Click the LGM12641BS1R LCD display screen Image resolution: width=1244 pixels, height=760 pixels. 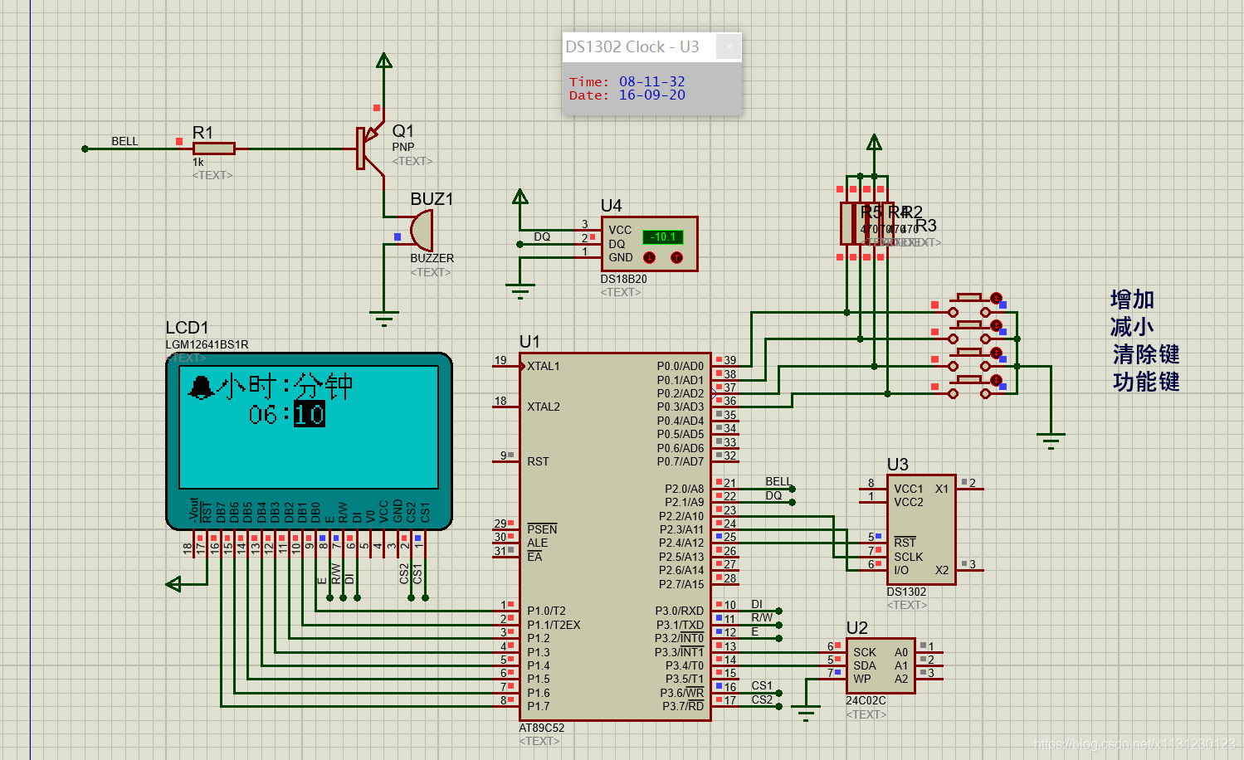pyautogui.click(x=309, y=426)
